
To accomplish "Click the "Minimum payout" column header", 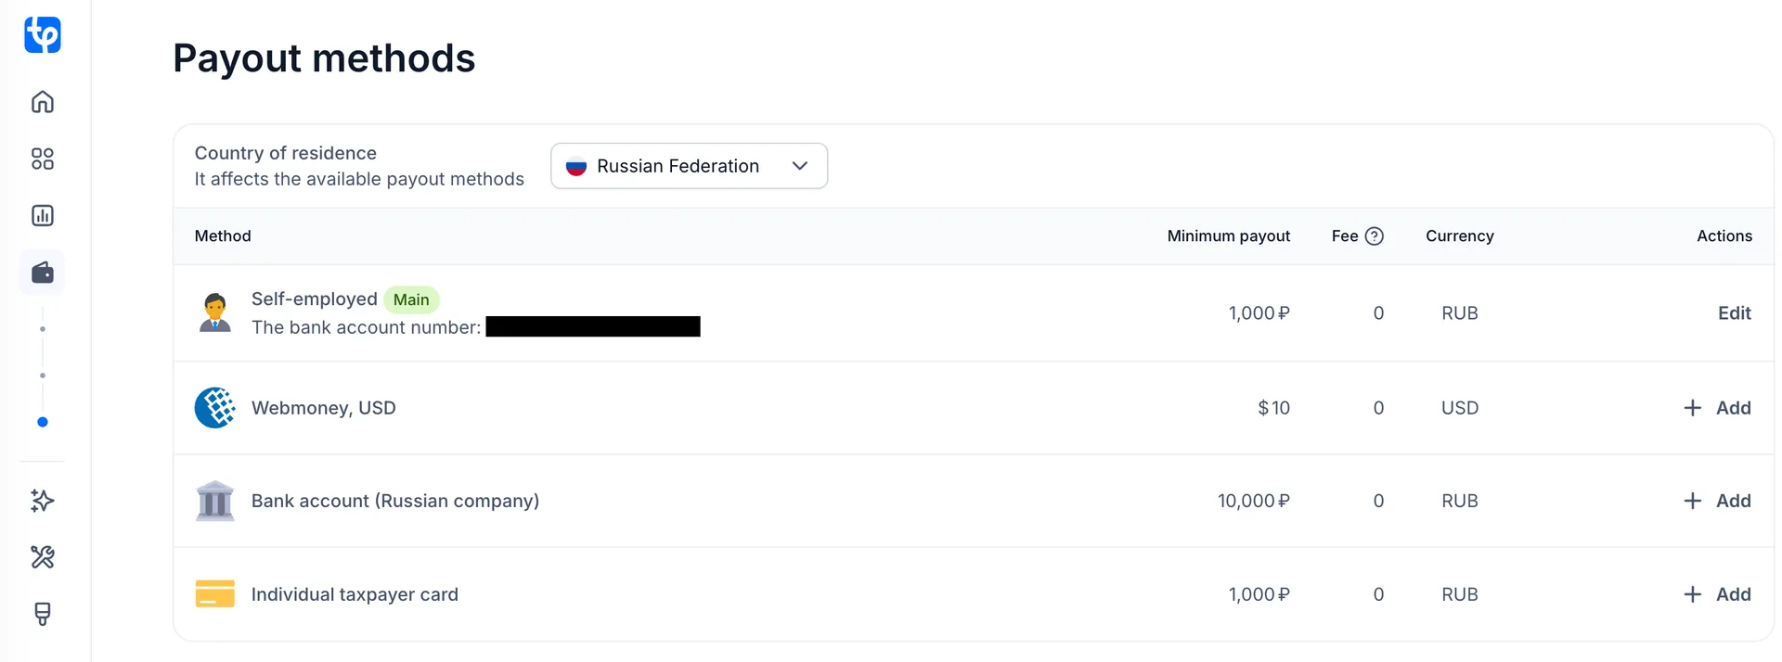I will 1229,236.
